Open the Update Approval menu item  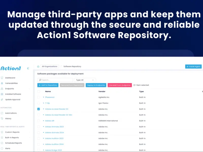[x=13, y=100]
